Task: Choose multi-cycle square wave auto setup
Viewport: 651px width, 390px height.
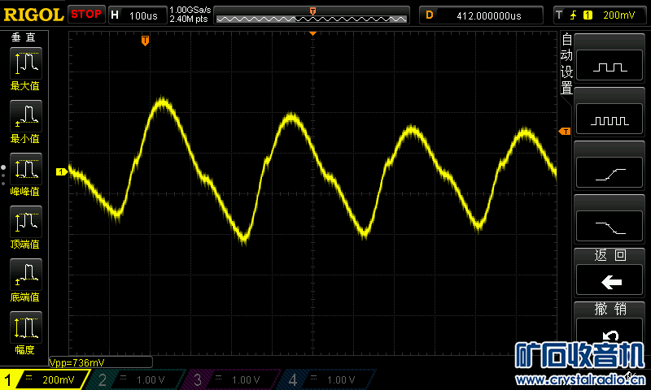Action: tap(609, 119)
